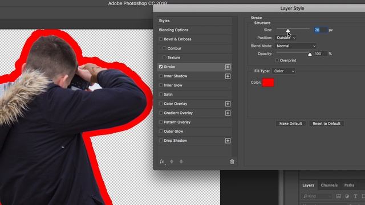Select the Inner Shadow row label

point(176,76)
